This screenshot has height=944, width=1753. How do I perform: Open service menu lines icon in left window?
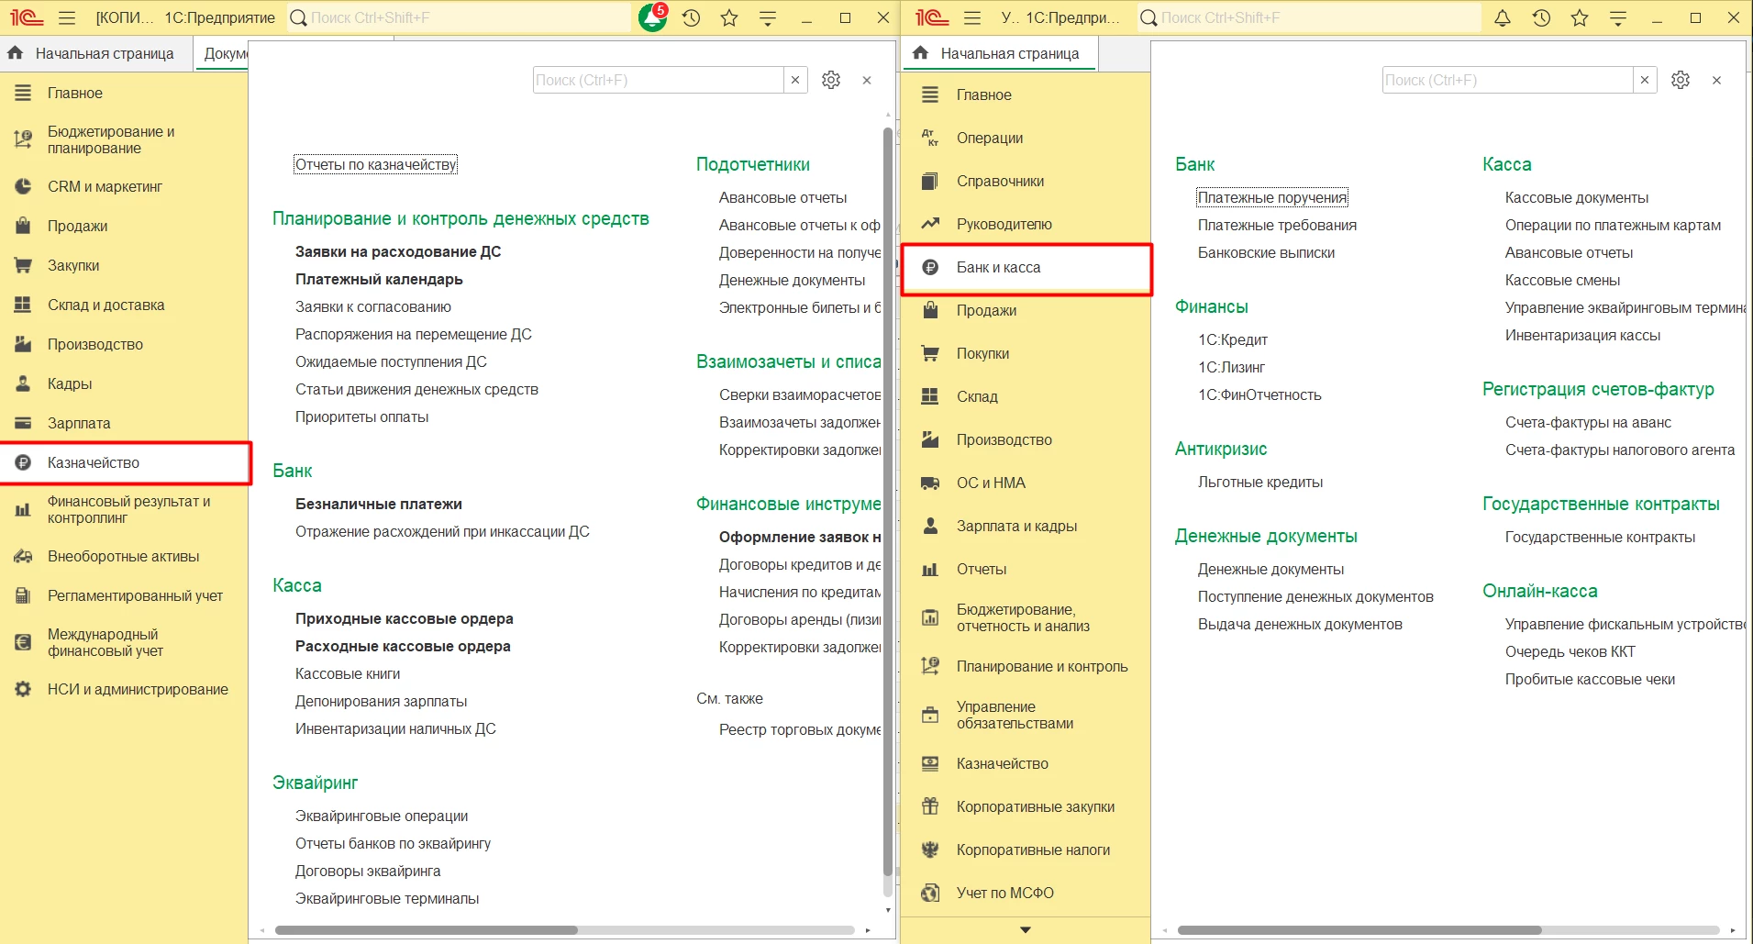coord(768,17)
